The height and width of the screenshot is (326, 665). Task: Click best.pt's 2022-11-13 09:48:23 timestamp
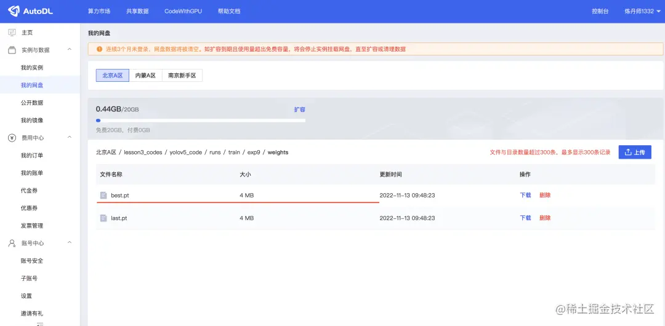coord(407,196)
